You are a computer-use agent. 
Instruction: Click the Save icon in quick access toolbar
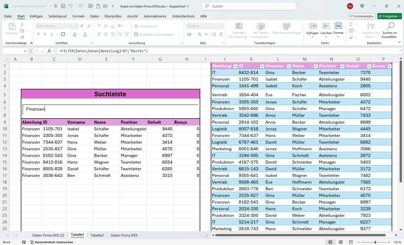tap(63, 6)
